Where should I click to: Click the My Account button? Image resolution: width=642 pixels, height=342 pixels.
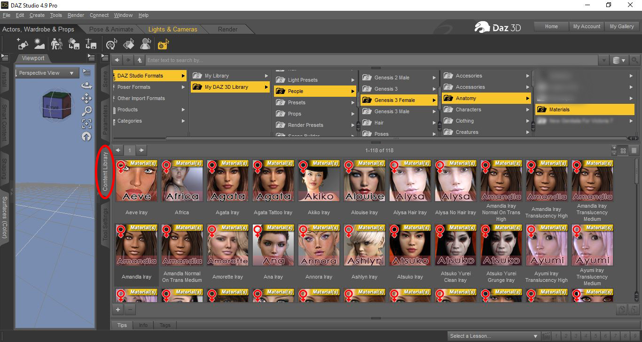587,26
